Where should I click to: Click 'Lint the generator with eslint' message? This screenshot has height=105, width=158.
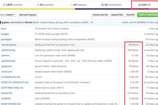[x=55, y=55]
